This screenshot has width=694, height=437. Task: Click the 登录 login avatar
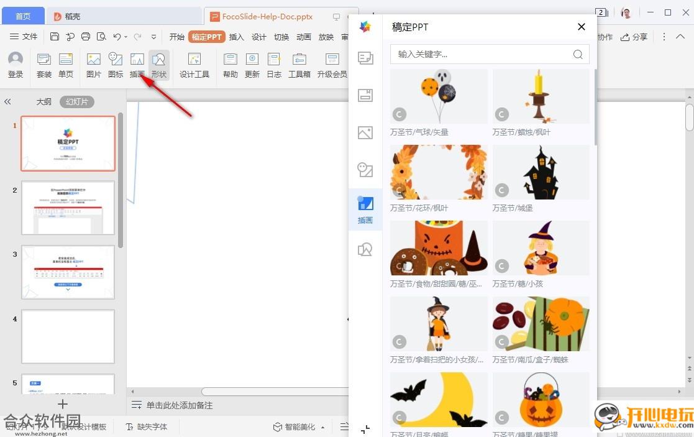(x=16, y=65)
